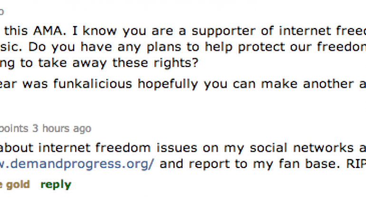The width and height of the screenshot is (366, 223).
Task: Click the '3 hours ago' timestamp
Action: (62, 129)
